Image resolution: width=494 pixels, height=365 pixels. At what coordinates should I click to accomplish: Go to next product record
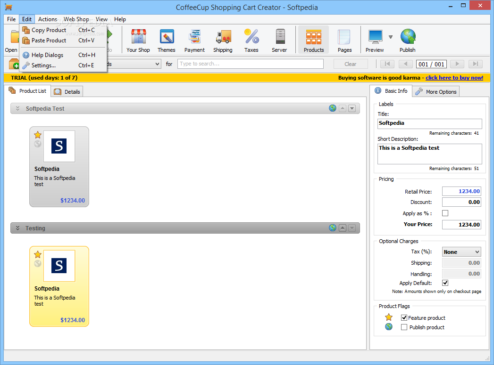(x=457, y=64)
